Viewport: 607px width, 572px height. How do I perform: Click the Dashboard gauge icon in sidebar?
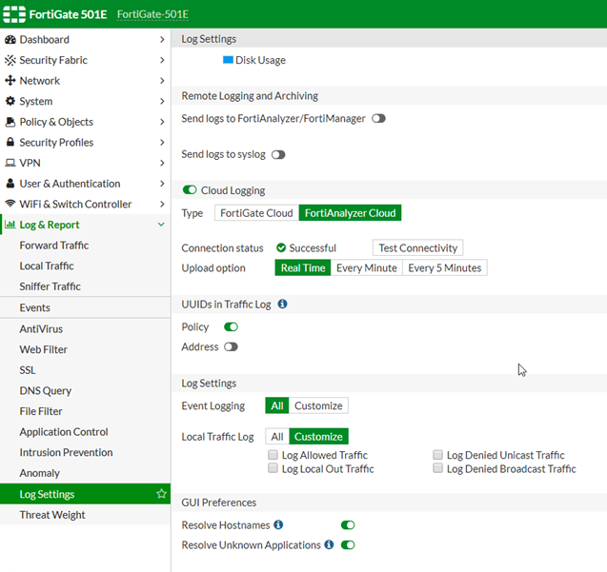(x=10, y=40)
